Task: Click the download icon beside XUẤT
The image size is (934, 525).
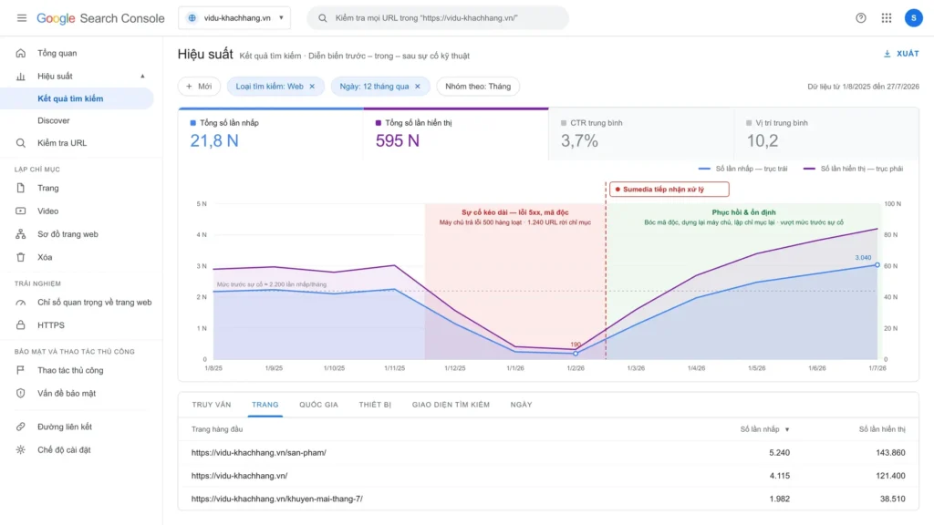Action: (x=887, y=54)
